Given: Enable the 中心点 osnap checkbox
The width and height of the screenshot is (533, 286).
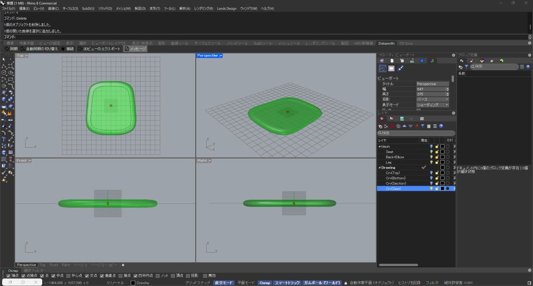Looking at the screenshot, I should (68, 276).
